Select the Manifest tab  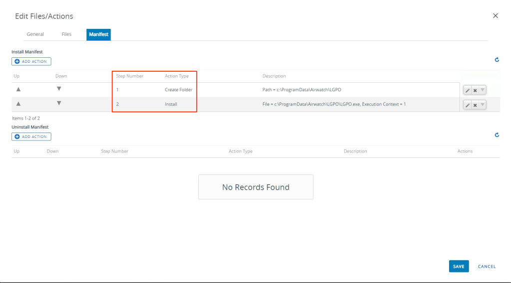point(98,34)
